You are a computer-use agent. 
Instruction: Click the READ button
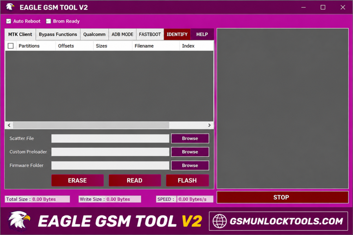point(135,180)
